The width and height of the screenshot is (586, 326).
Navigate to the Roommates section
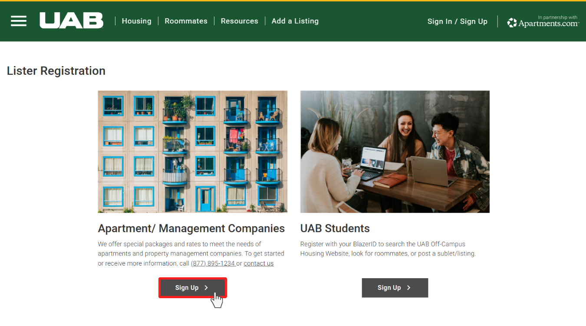point(186,20)
